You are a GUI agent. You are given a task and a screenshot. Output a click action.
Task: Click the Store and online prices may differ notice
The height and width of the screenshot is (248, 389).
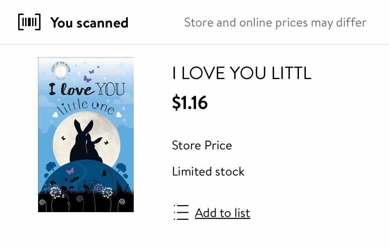coord(275,23)
